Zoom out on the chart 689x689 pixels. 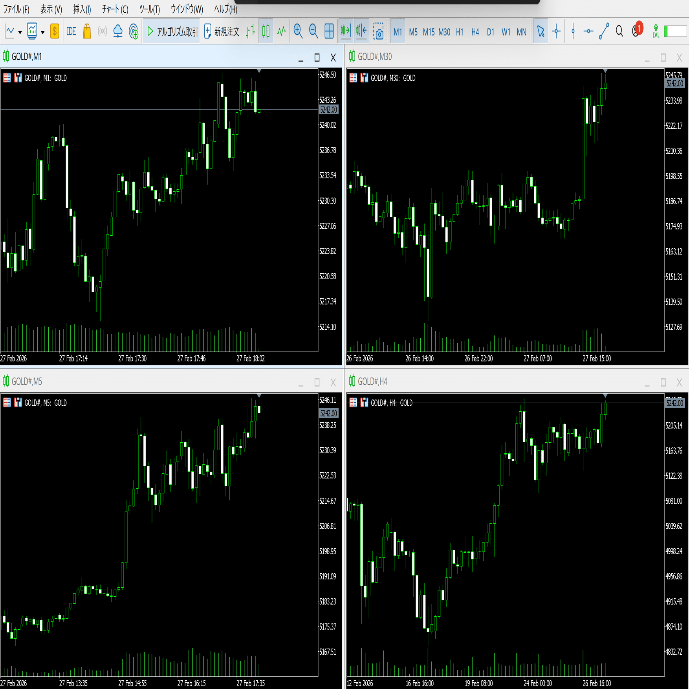click(313, 31)
